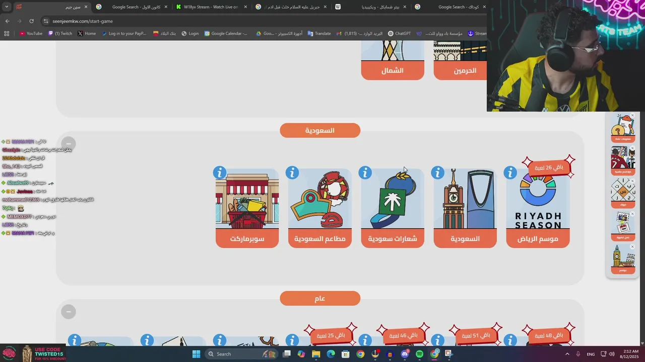This screenshot has width=645, height=362.
Task: Select the السعودية landmarks category card
Action: (x=465, y=208)
